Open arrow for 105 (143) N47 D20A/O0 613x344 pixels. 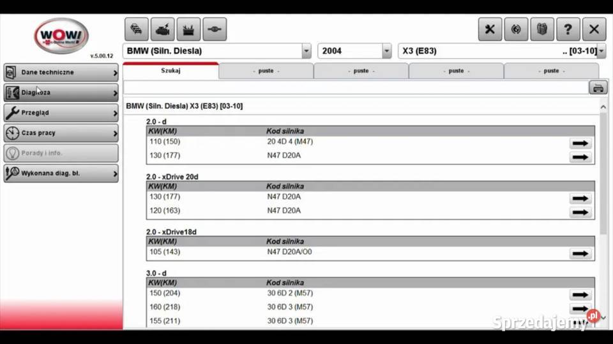pos(580,254)
